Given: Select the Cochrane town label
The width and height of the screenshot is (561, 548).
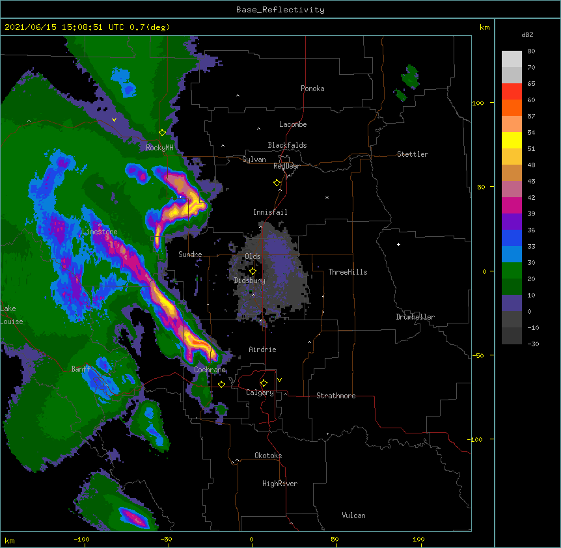Looking at the screenshot, I should 210,370.
